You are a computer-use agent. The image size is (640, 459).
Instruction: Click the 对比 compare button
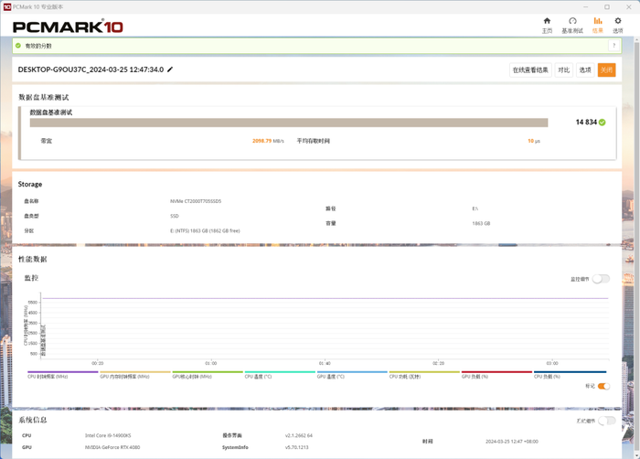click(x=564, y=69)
